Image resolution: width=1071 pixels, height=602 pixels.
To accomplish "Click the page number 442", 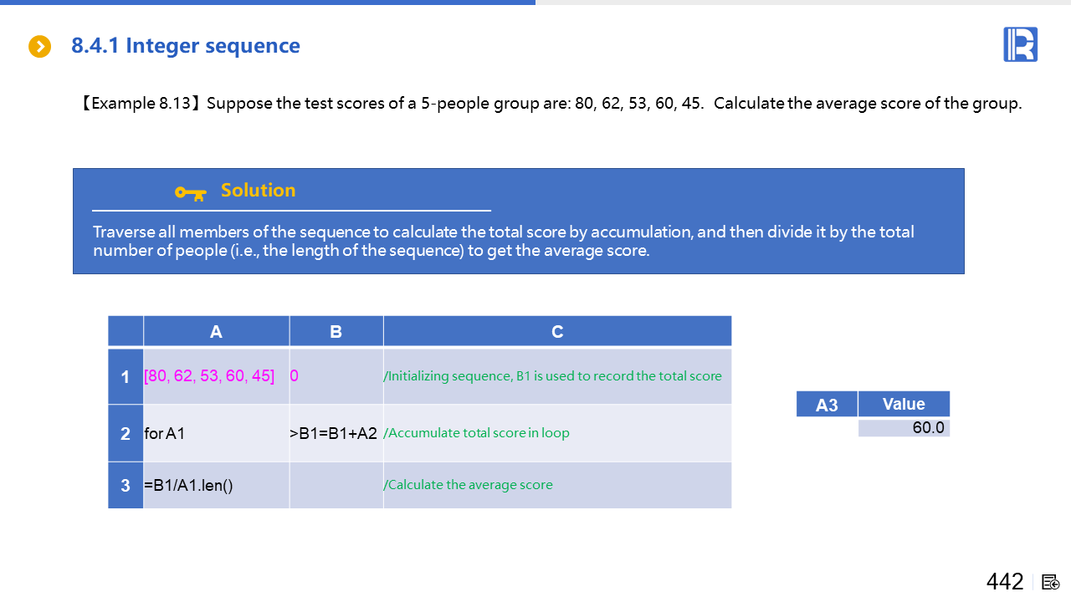I will click(x=1004, y=582).
